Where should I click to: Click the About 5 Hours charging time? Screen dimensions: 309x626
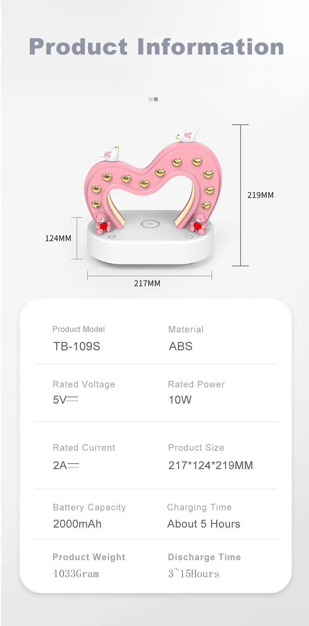click(204, 524)
